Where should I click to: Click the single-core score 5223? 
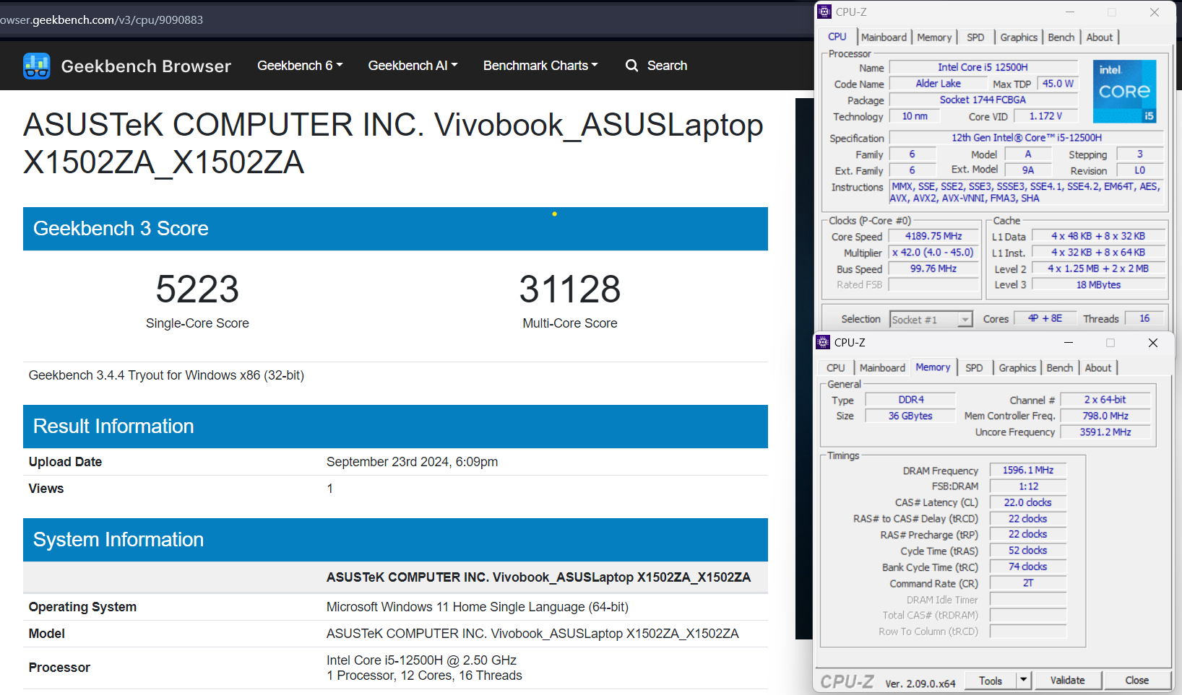[x=197, y=289]
